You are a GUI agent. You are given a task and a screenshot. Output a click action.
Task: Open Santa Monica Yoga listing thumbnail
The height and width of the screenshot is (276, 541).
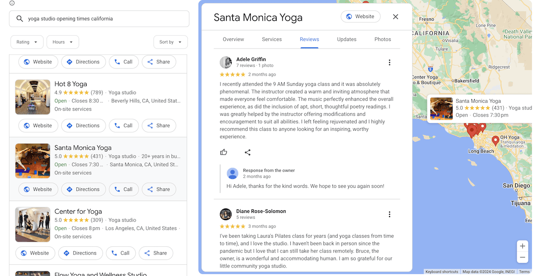(32, 161)
